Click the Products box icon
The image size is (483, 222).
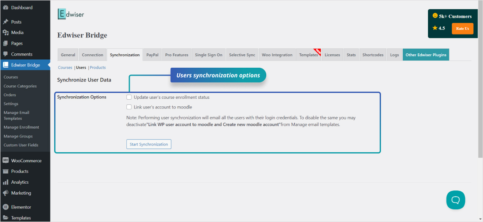(5, 171)
